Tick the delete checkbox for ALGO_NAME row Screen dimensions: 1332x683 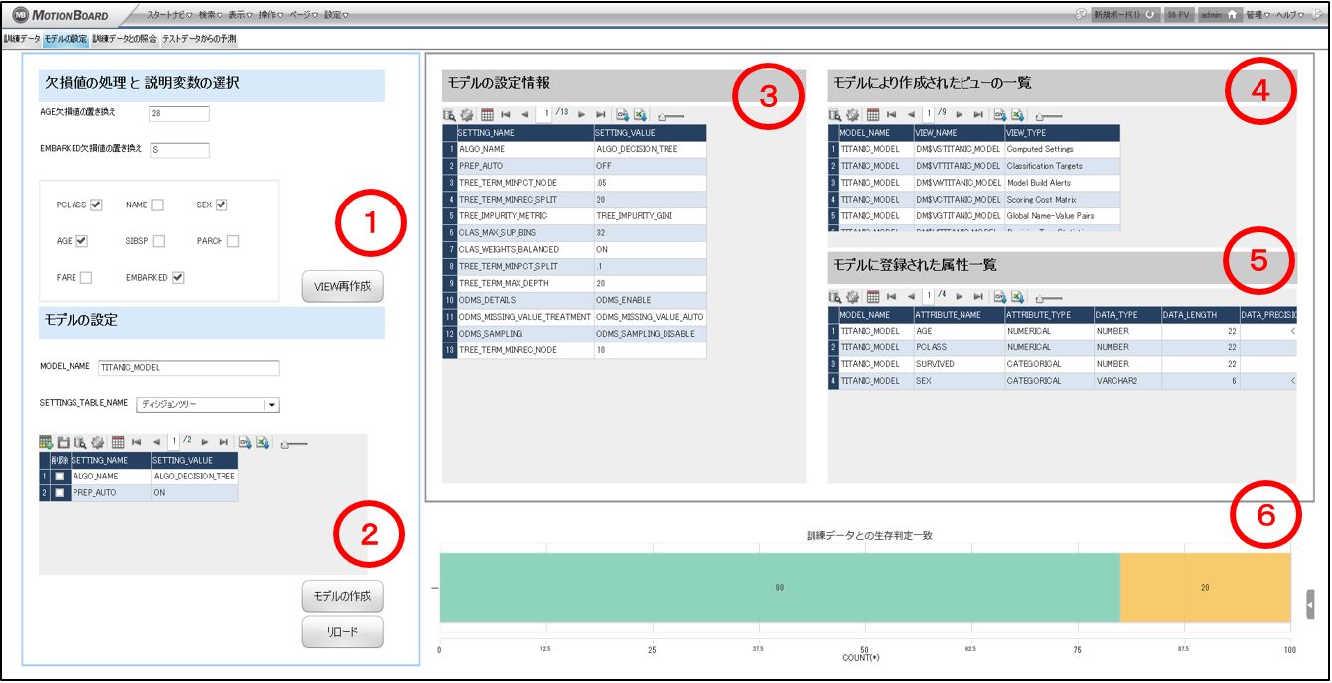(x=60, y=477)
